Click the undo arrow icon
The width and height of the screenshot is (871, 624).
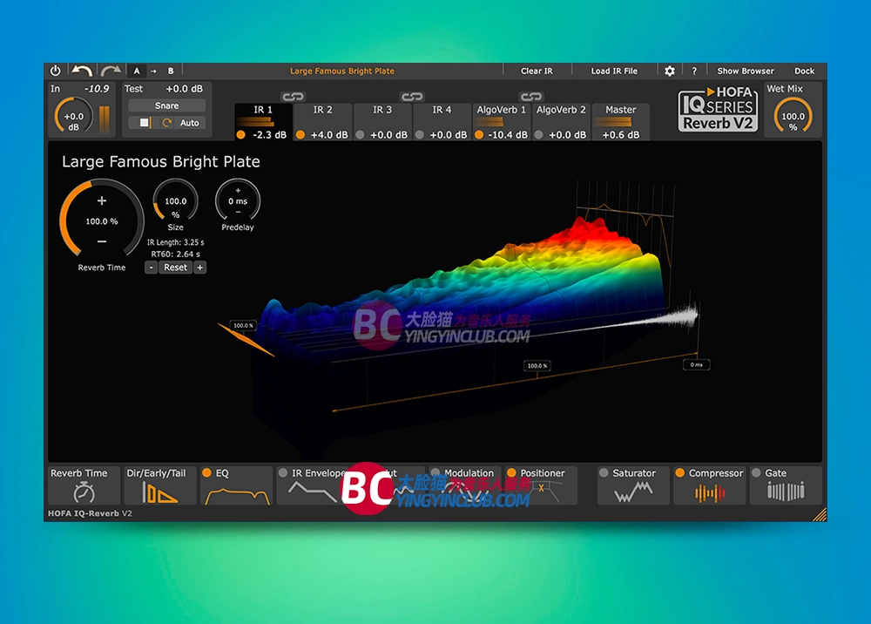click(82, 71)
